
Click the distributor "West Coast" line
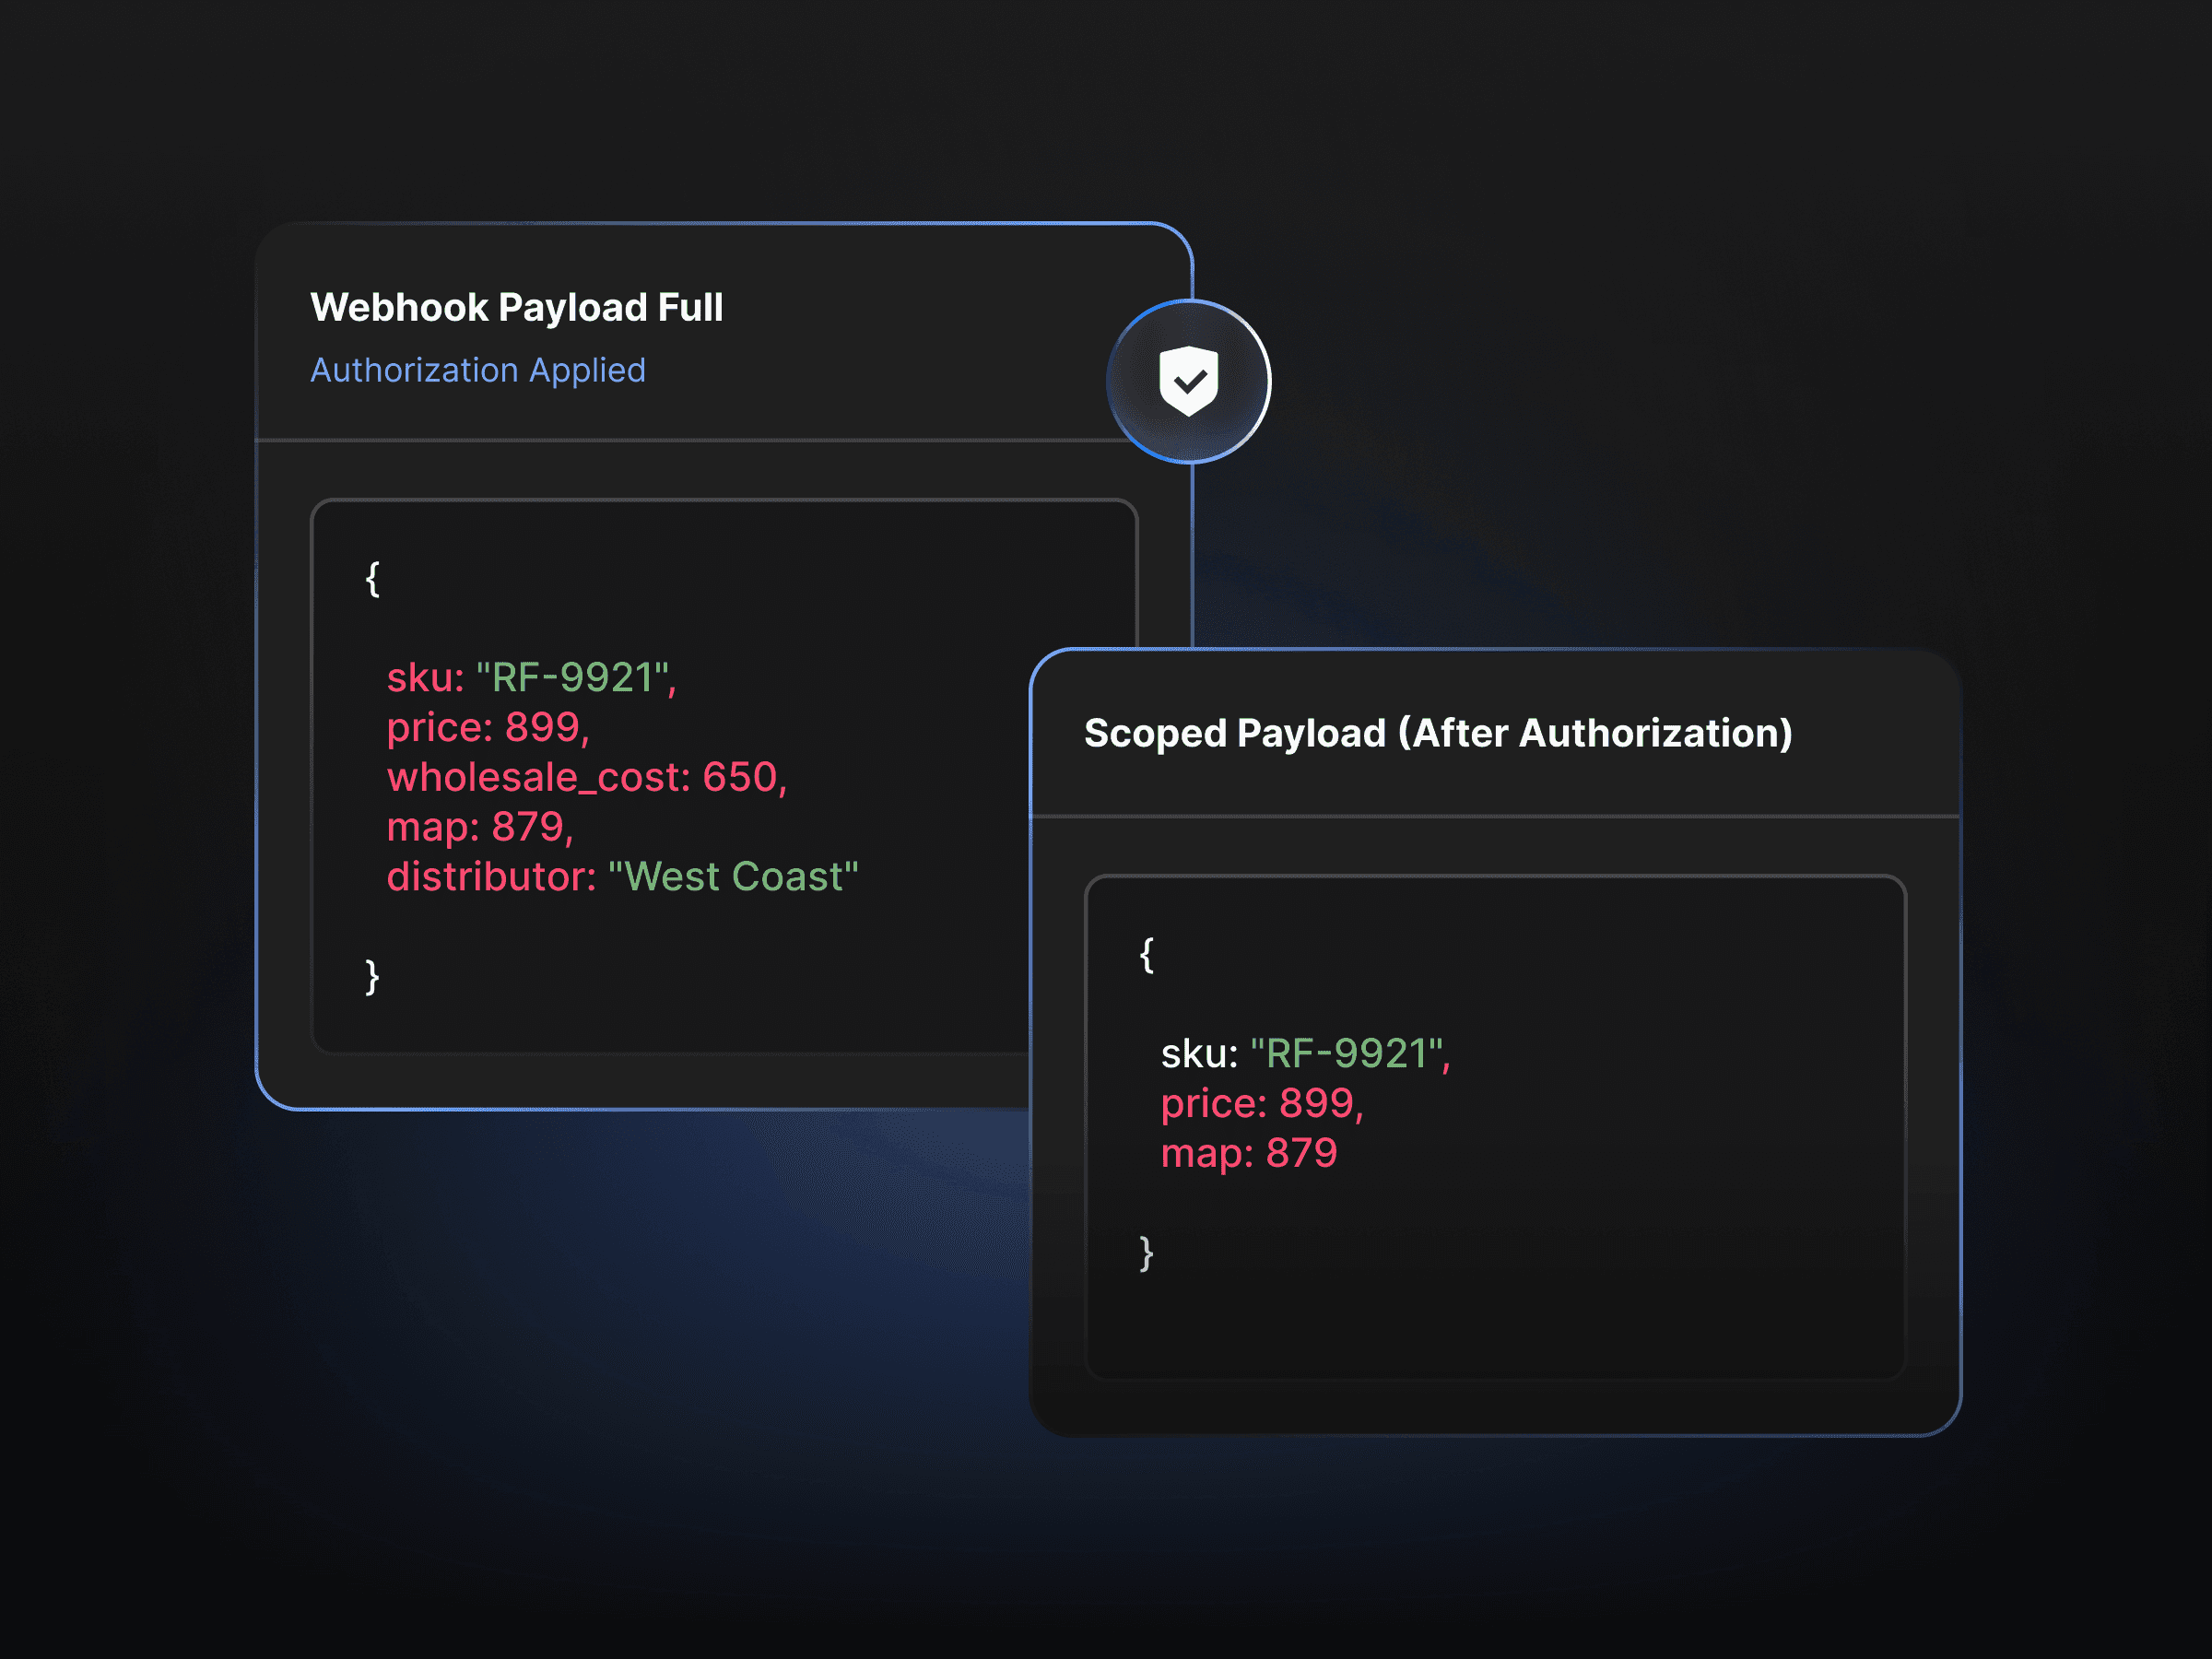(x=622, y=877)
